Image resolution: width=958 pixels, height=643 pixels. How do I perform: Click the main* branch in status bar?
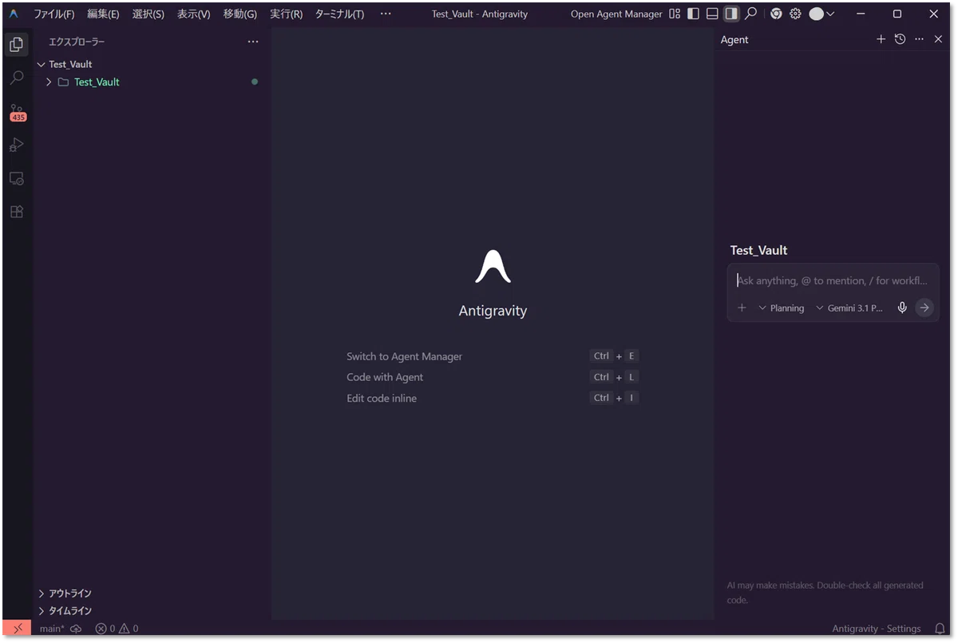(52, 629)
